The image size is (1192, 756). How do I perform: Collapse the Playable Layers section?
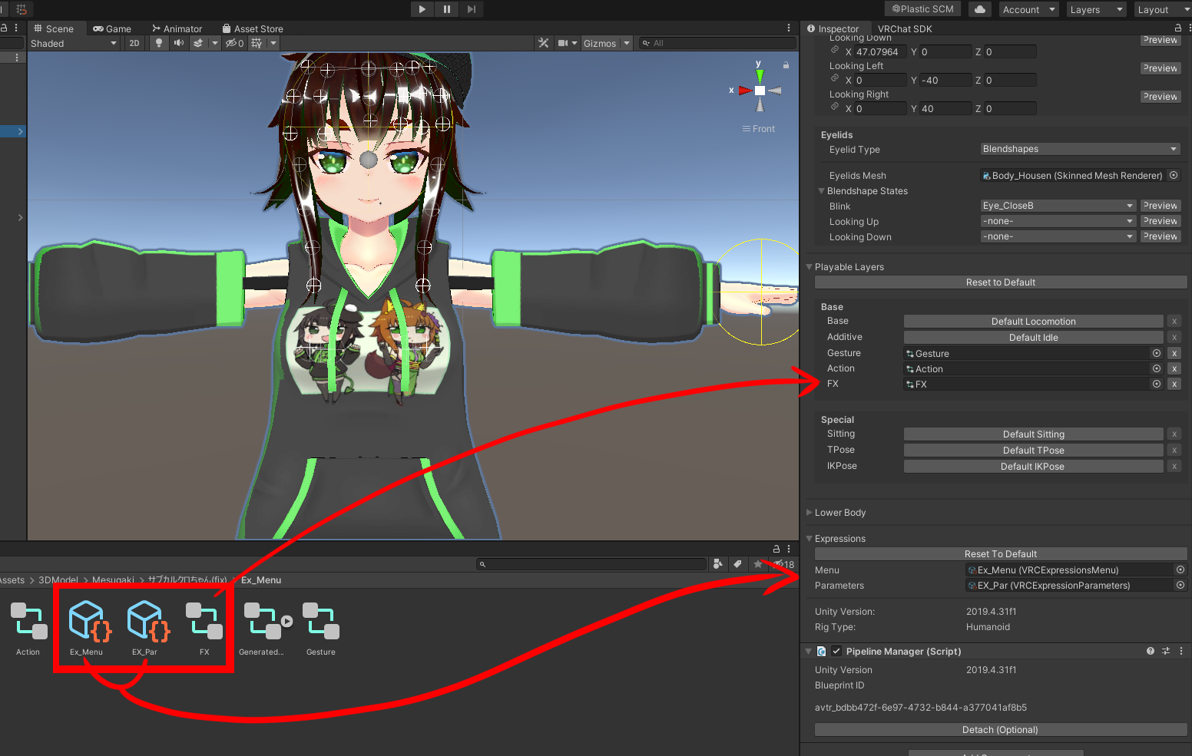pos(809,267)
